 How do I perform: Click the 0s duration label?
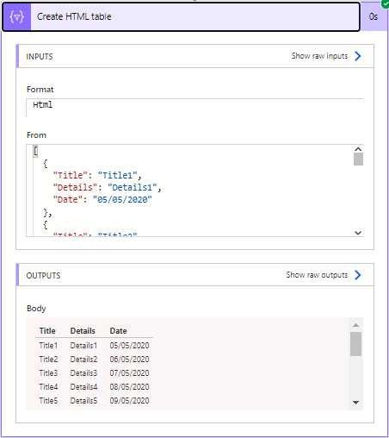tap(374, 16)
